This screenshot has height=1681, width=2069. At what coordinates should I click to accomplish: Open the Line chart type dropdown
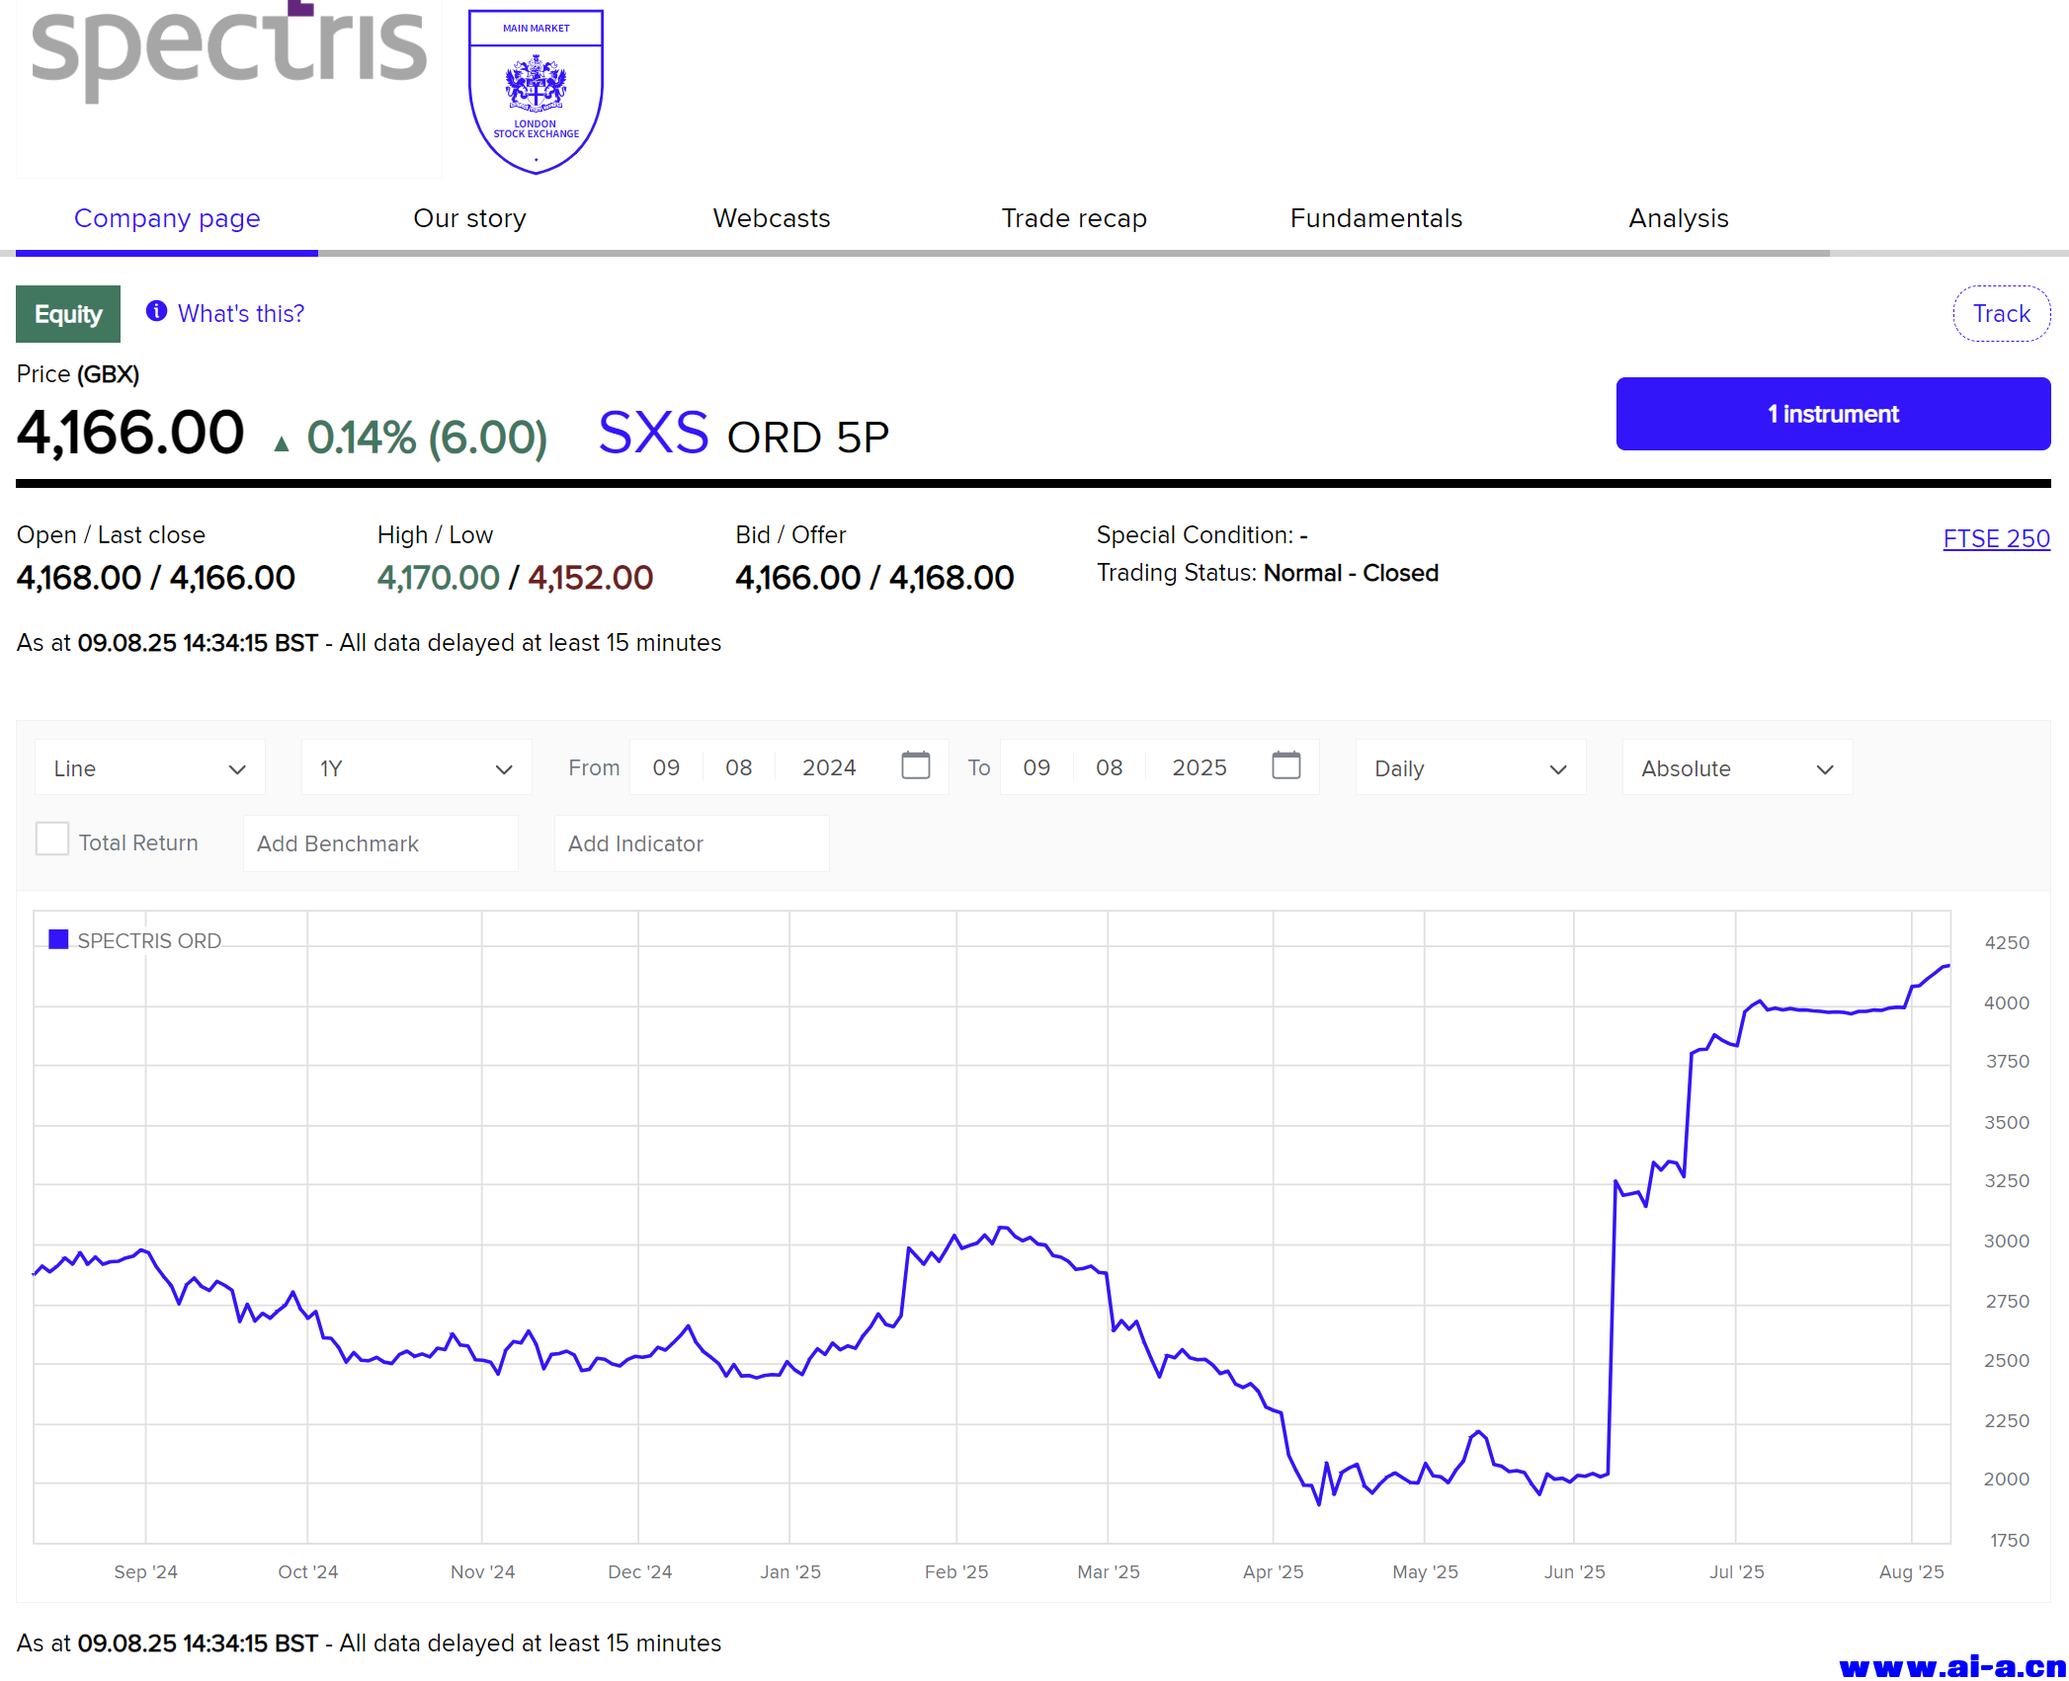[150, 768]
